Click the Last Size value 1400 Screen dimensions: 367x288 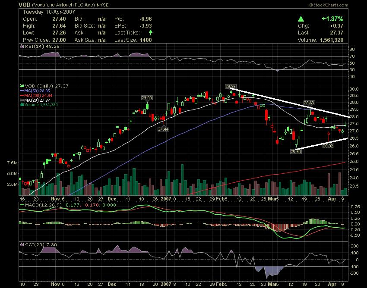pos(146,40)
